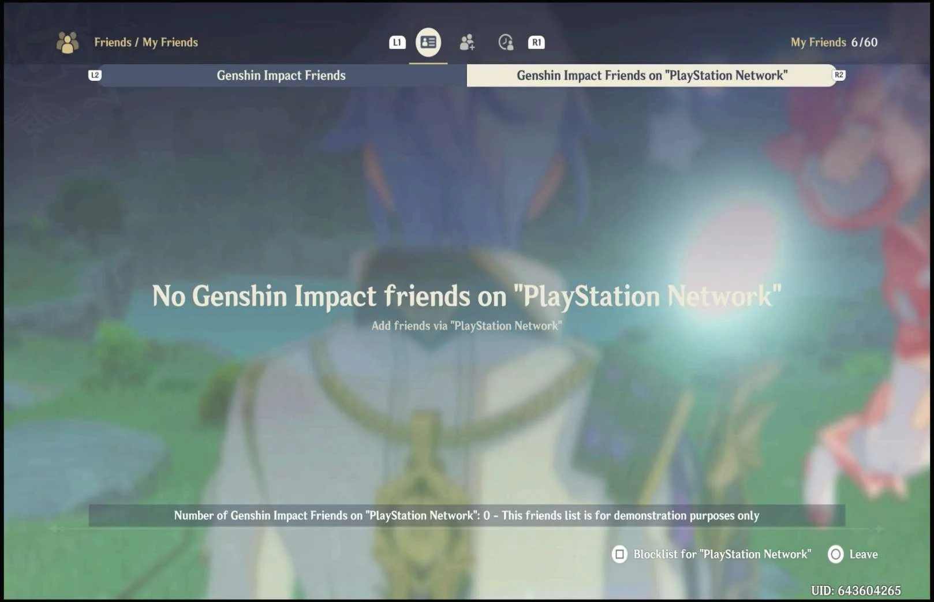
Task: Click the Friends / My Friends breadcrumb
Action: click(x=146, y=42)
